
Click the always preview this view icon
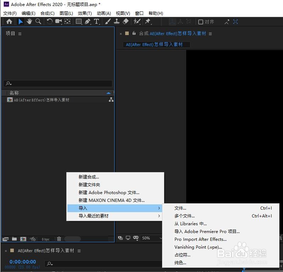tap(120, 238)
